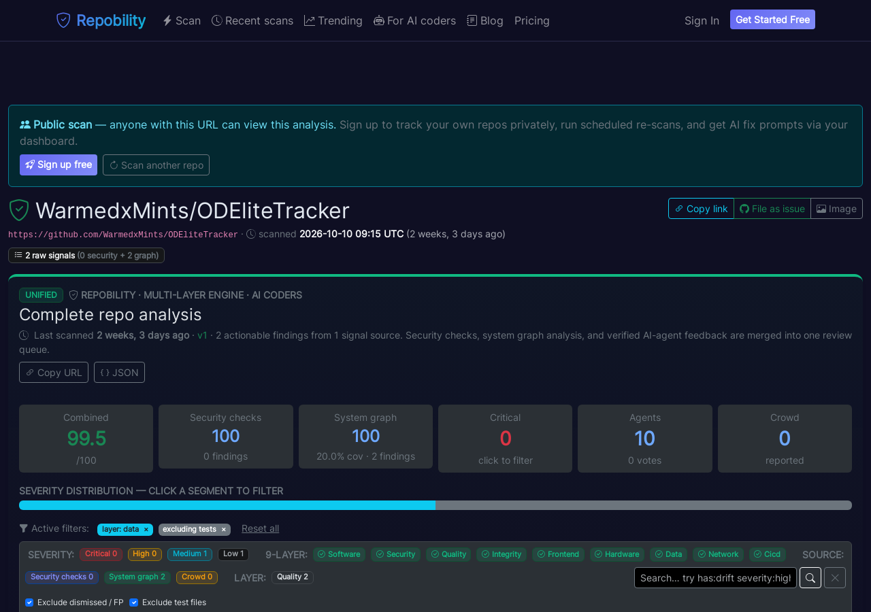This screenshot has width=871, height=612.
Task: Open the Pricing page
Action: (x=532, y=20)
